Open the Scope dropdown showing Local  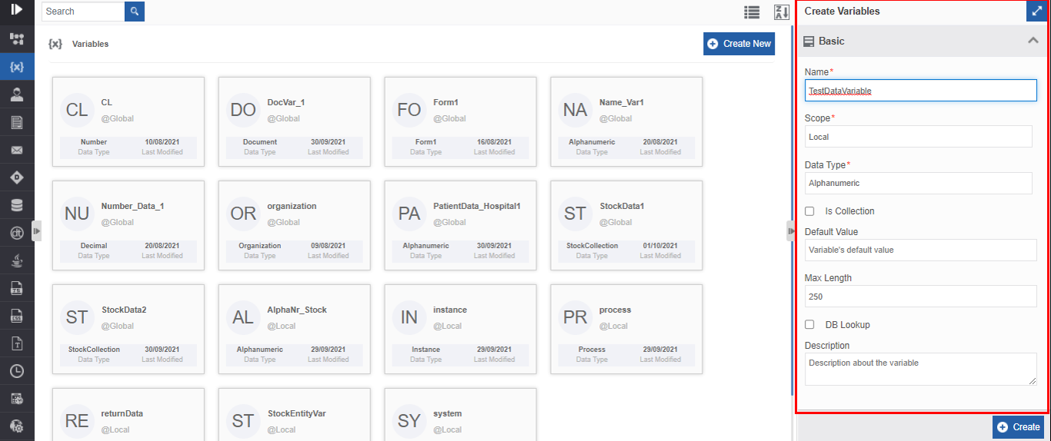tap(919, 137)
